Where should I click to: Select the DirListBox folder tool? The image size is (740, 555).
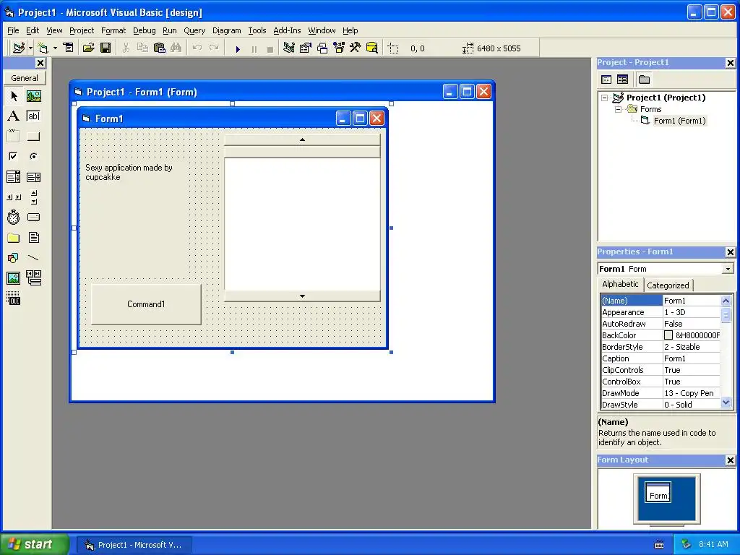click(x=14, y=238)
